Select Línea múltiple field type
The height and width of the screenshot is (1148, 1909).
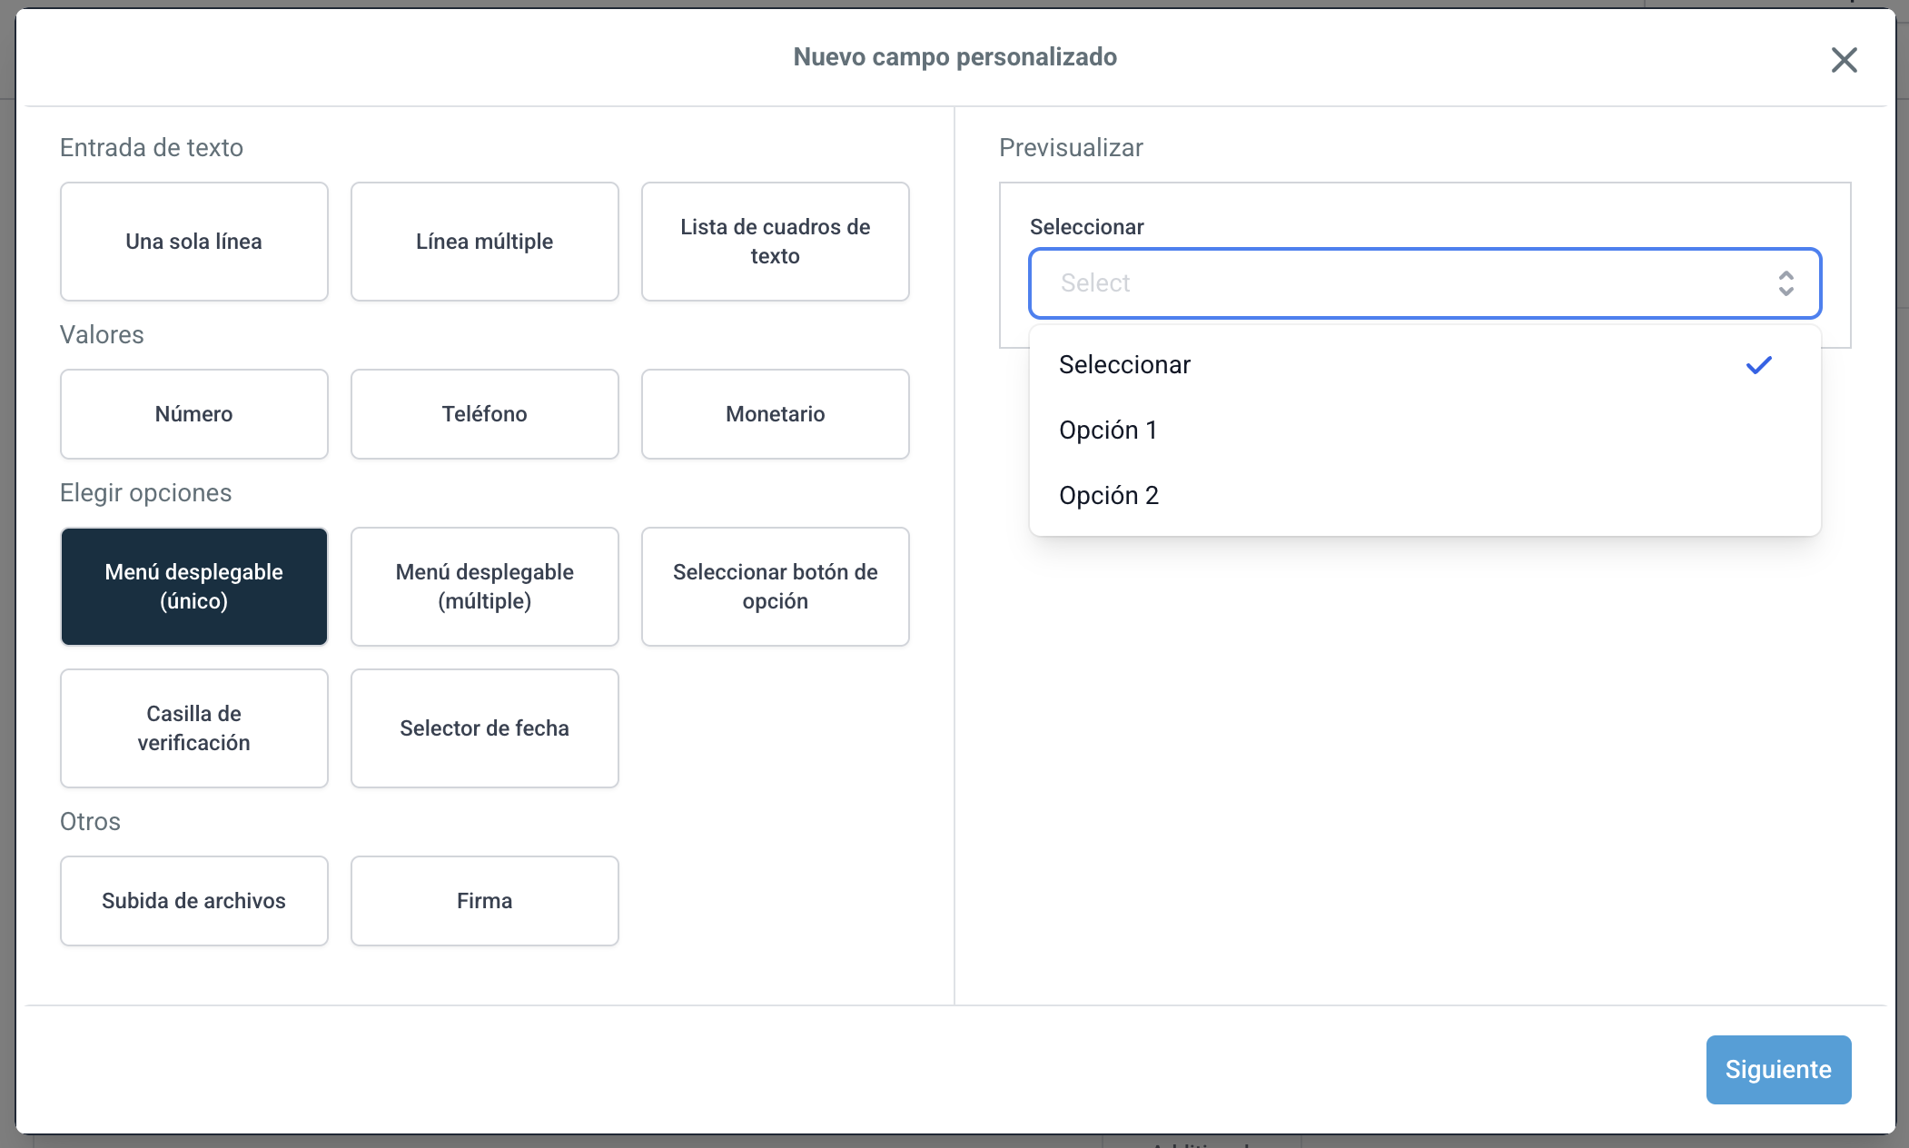(x=485, y=242)
